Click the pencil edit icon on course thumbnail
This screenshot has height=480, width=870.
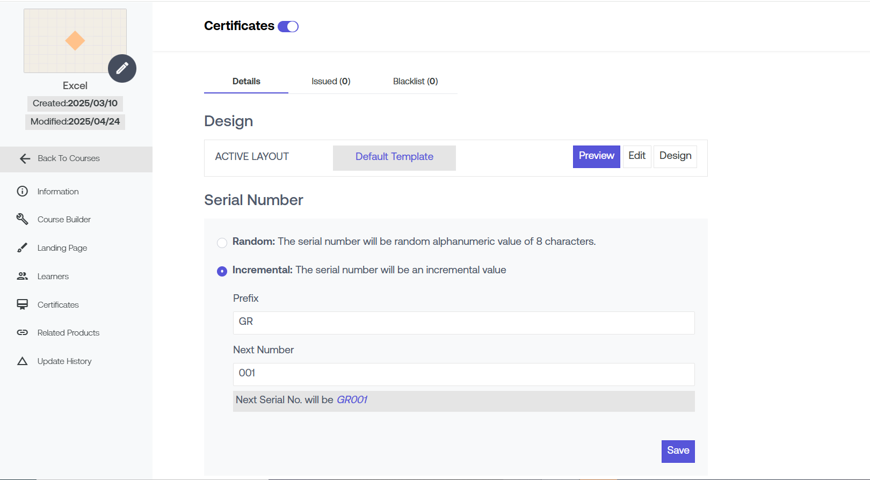click(122, 68)
